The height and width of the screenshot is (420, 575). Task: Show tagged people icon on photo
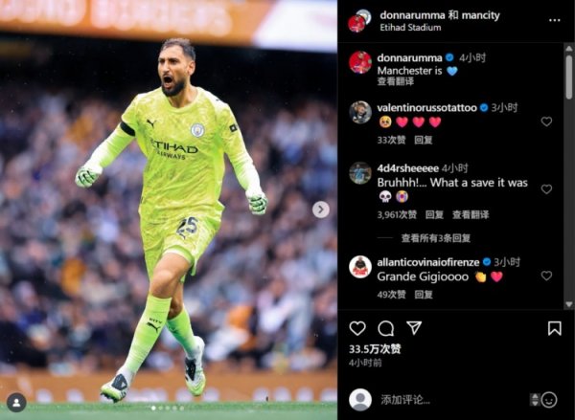(16, 403)
